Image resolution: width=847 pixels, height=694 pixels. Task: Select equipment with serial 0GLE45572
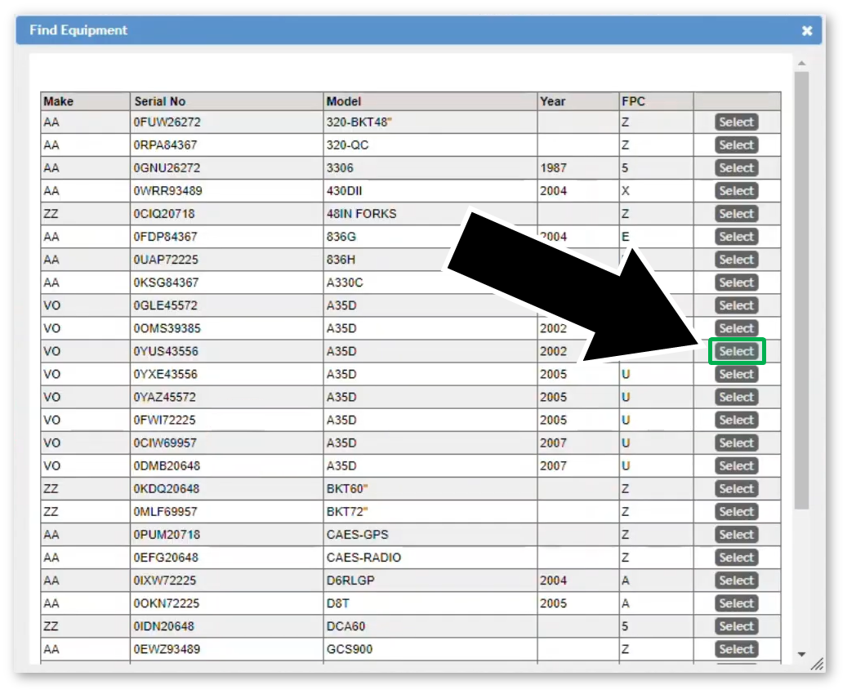click(736, 305)
